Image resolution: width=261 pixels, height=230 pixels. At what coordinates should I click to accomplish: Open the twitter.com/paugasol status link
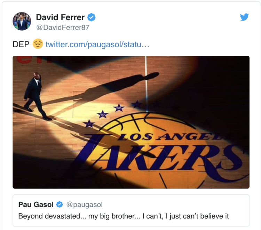[97, 45]
